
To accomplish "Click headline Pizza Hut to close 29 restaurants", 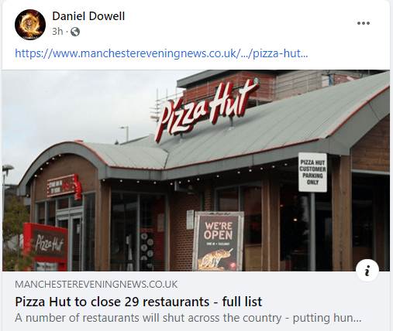I will (x=139, y=302).
